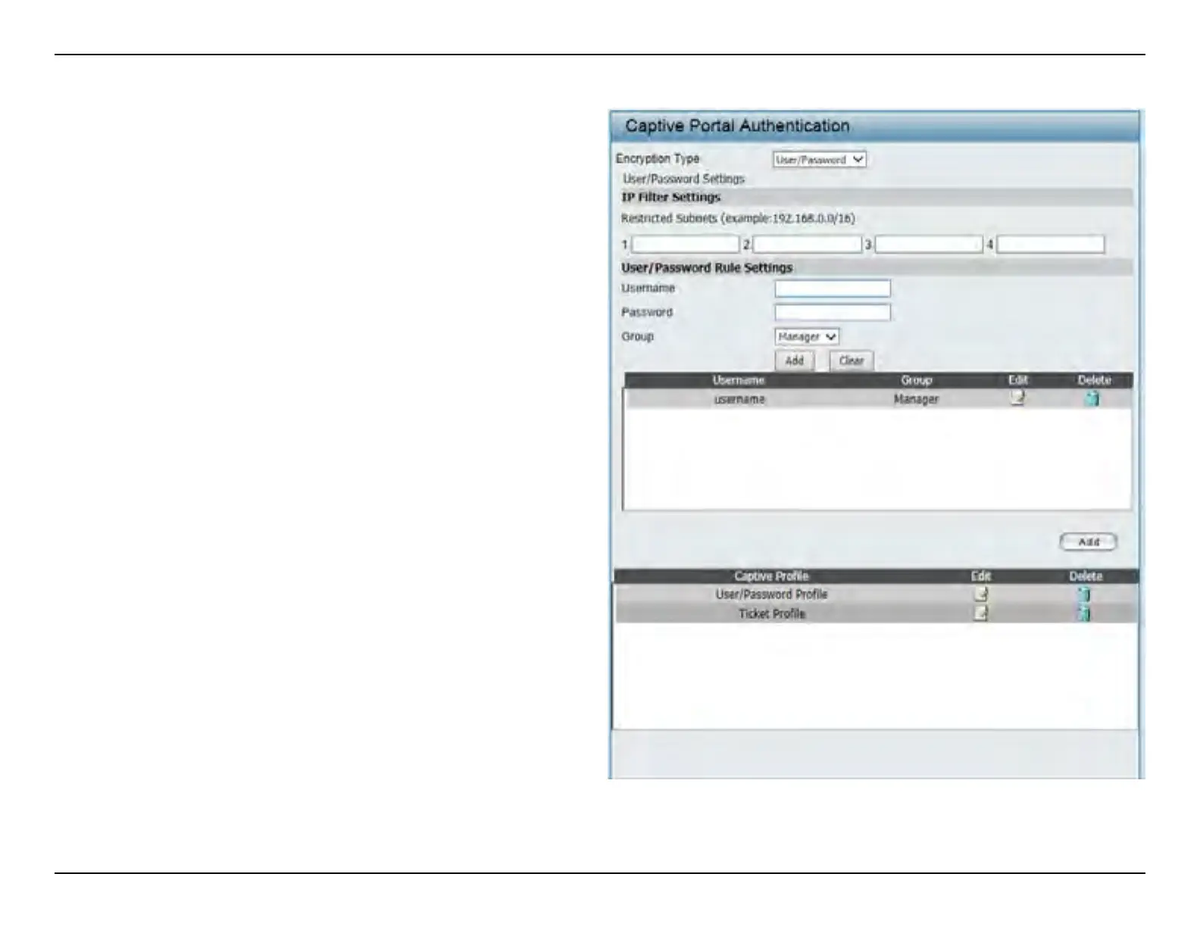Focus restricted subnet field 1
The image size is (1200, 927).
(685, 245)
